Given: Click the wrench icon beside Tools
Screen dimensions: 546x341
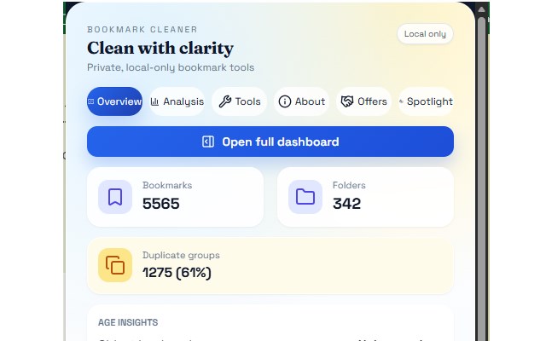Looking at the screenshot, I should 225,101.
